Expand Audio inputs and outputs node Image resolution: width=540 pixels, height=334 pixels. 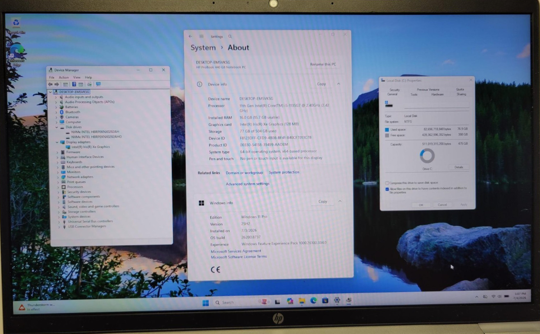tap(56, 97)
